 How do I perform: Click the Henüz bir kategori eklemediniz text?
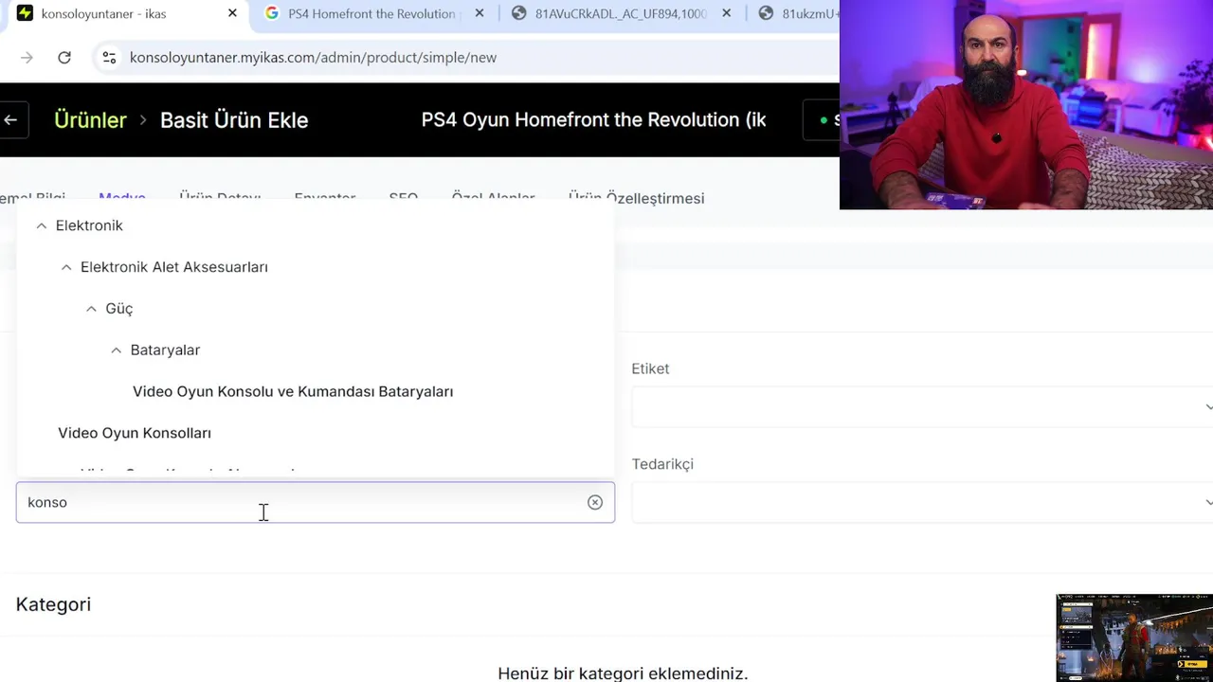(x=623, y=673)
